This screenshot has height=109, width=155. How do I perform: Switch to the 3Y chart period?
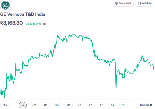click(90, 105)
